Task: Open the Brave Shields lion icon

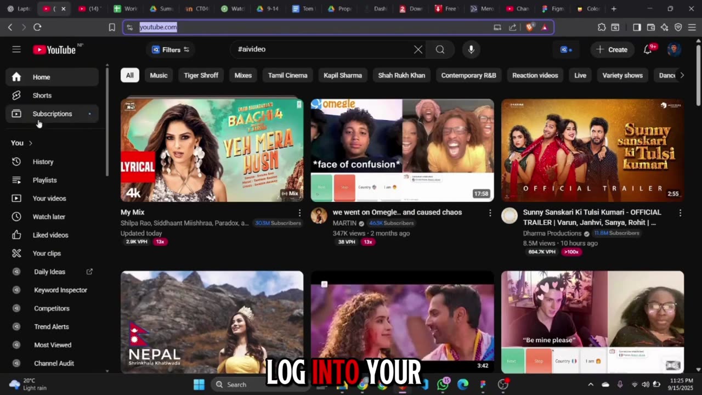Action: point(529,27)
